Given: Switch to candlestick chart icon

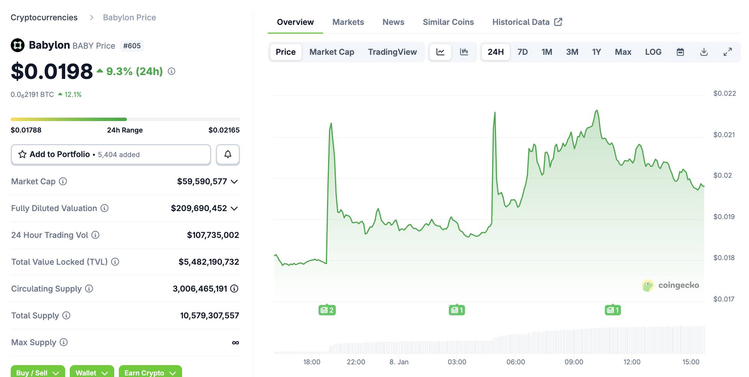Looking at the screenshot, I should pos(464,52).
